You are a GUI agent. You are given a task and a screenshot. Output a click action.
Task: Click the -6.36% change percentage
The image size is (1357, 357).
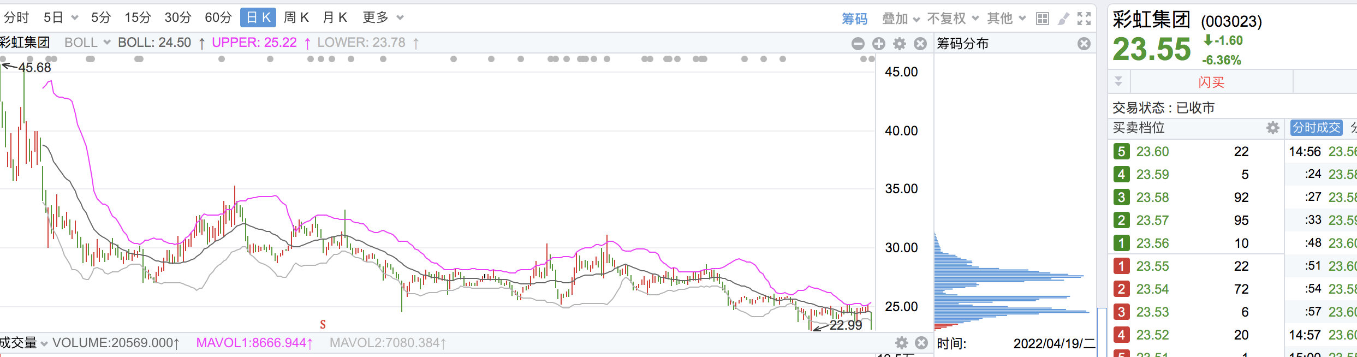(x=1222, y=60)
